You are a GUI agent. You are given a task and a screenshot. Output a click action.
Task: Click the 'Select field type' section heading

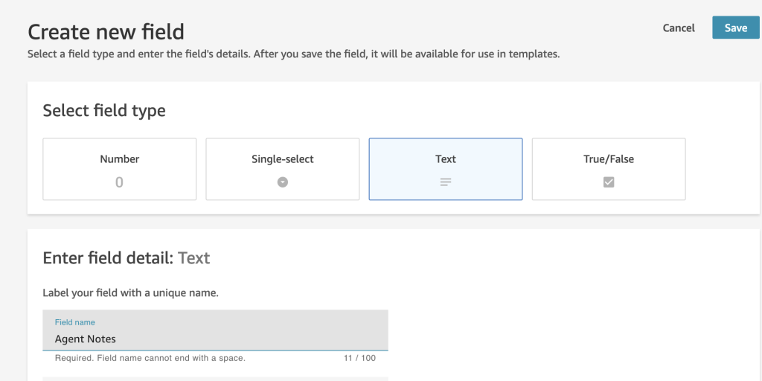click(x=104, y=111)
